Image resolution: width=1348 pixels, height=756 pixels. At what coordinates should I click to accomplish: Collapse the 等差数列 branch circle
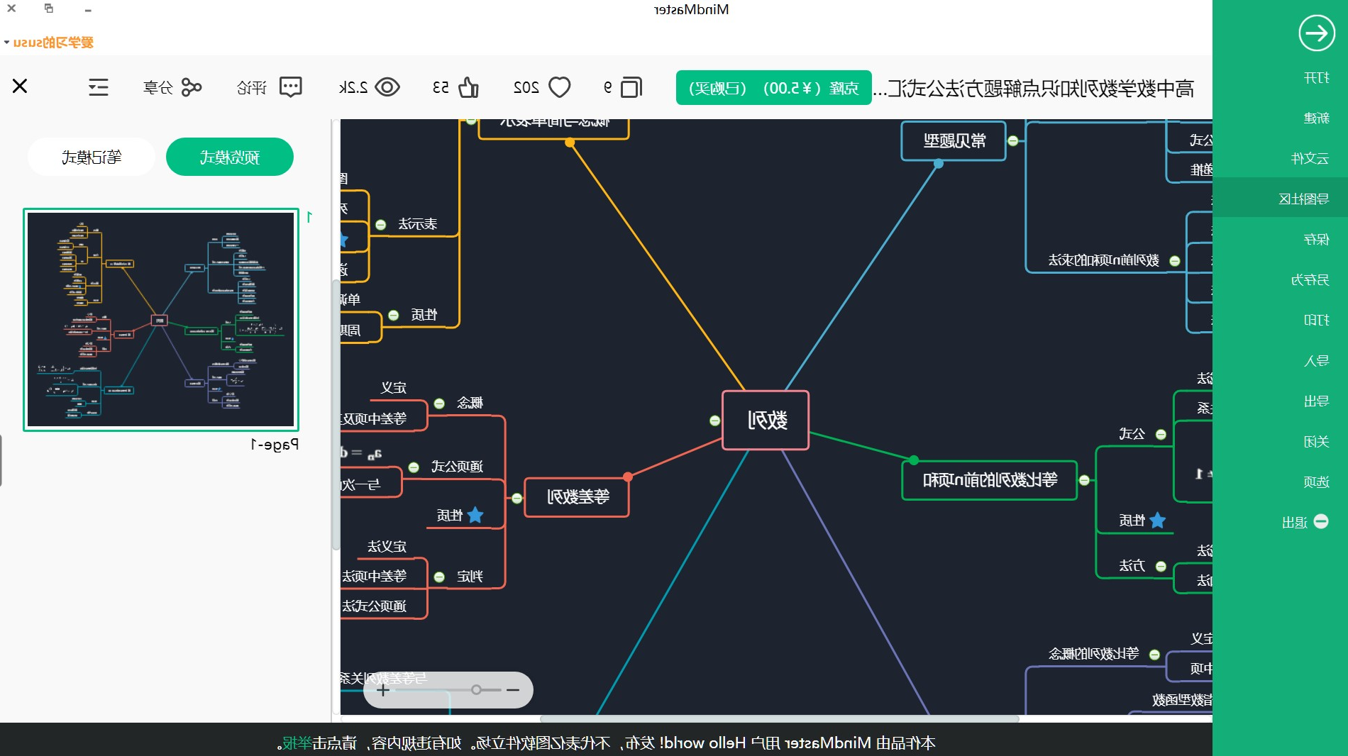pyautogui.click(x=516, y=499)
